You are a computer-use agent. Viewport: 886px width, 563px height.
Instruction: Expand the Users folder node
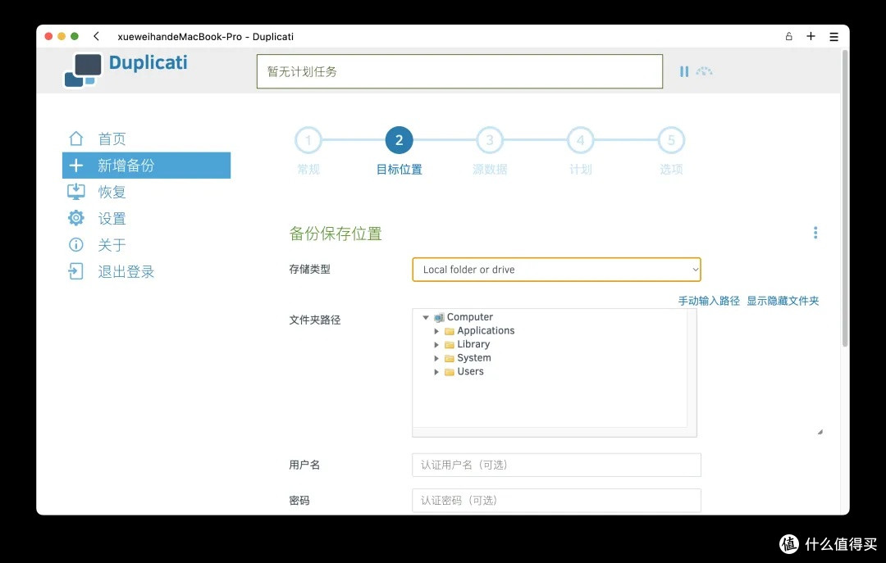436,371
